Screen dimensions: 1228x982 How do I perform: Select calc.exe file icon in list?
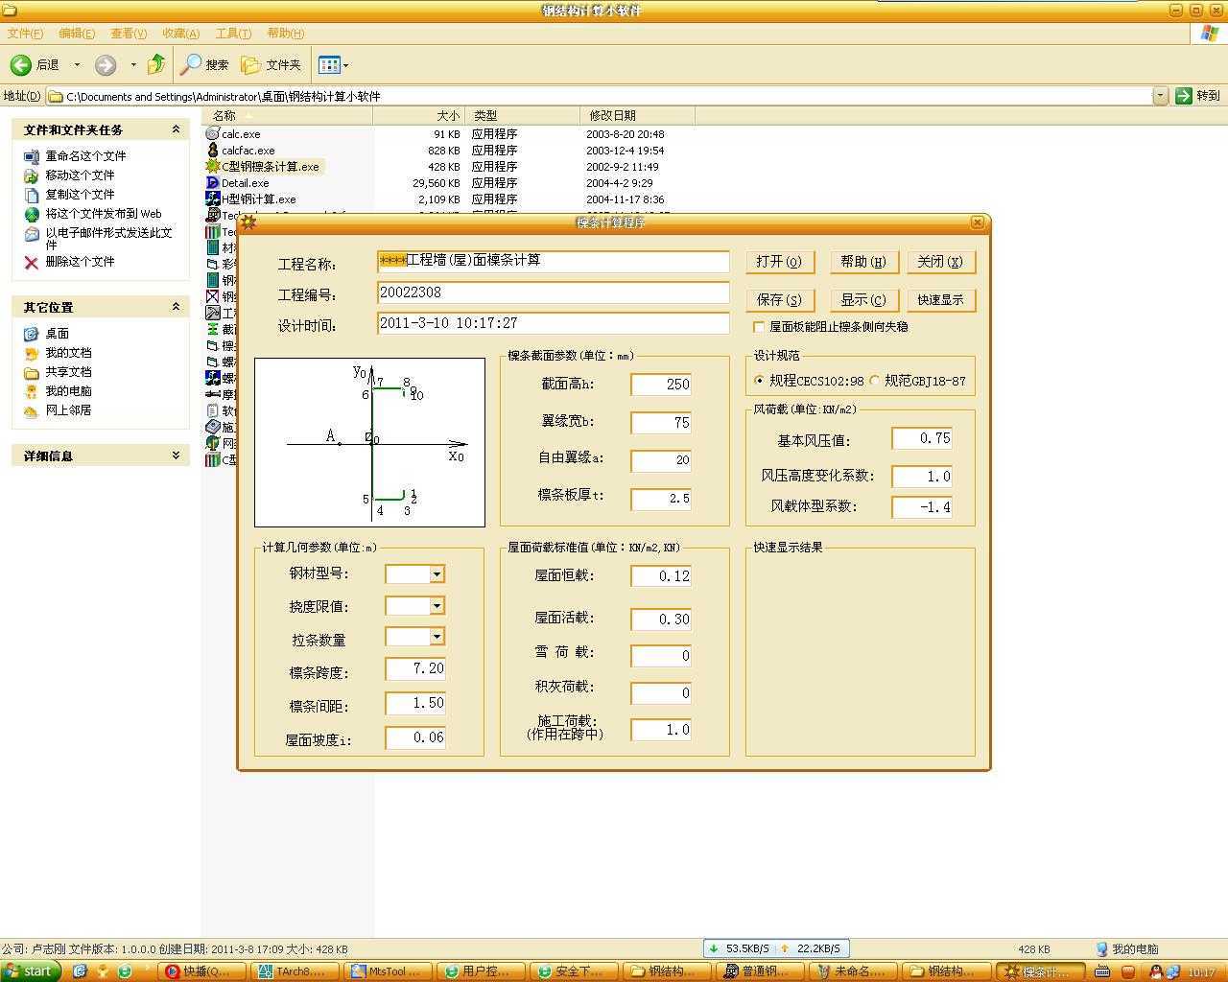point(213,134)
